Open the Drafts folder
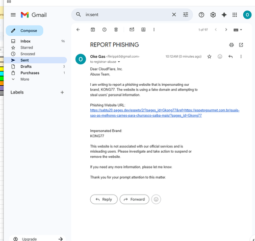The height and width of the screenshot is (241, 255). click(35, 66)
